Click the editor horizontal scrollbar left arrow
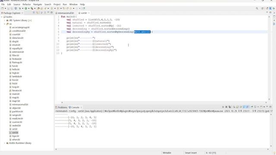 62,102
